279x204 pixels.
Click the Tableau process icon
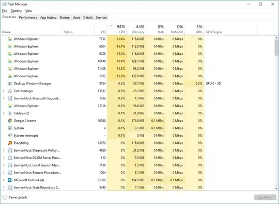(10, 113)
